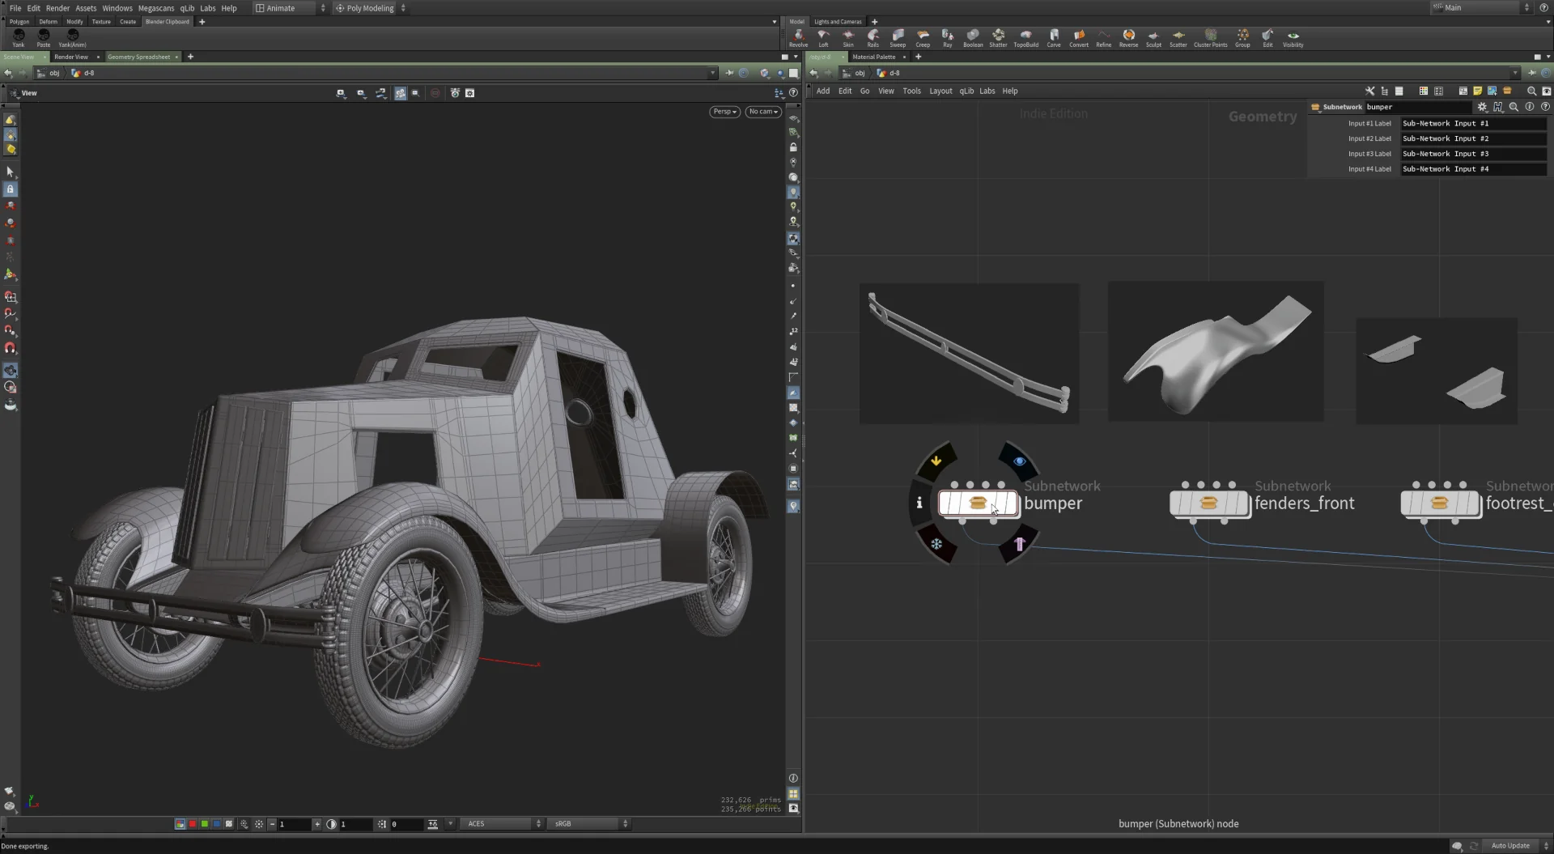Click the blue channel color swatch
Screen dimensions: 1554x854
[x=217, y=824]
